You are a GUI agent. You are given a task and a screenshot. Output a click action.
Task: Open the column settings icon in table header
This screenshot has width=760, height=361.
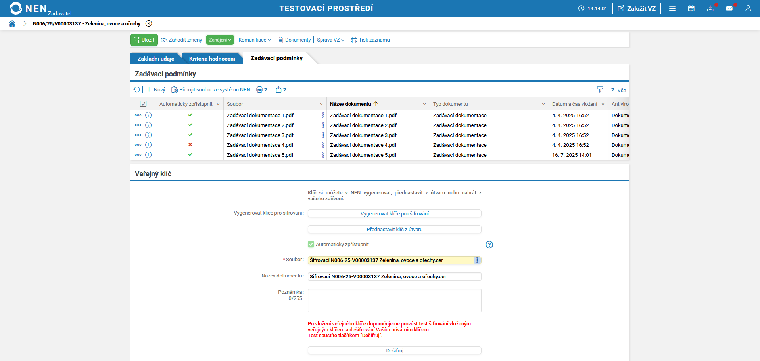(x=143, y=104)
